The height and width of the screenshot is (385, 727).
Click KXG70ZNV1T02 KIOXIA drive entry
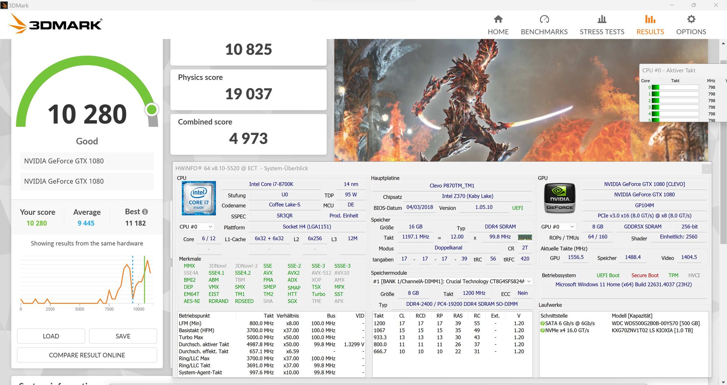point(652,330)
